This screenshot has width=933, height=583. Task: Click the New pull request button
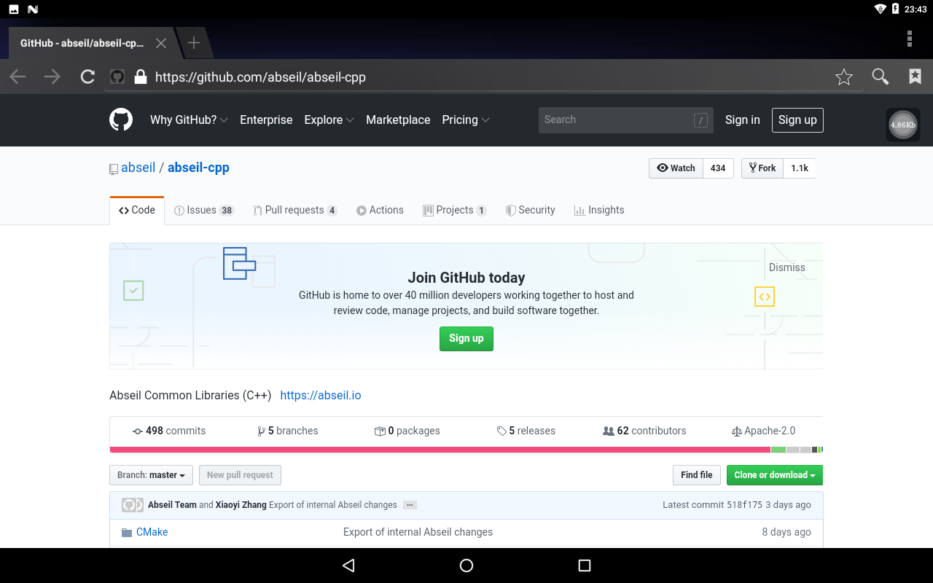click(x=240, y=475)
